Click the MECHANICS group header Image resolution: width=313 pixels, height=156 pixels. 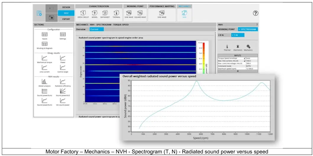point(184,6)
